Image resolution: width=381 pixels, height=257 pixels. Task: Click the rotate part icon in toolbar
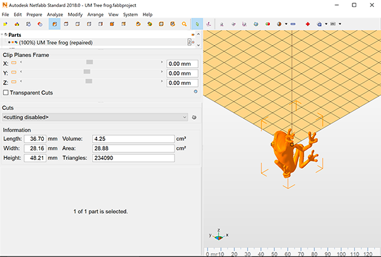(233, 24)
